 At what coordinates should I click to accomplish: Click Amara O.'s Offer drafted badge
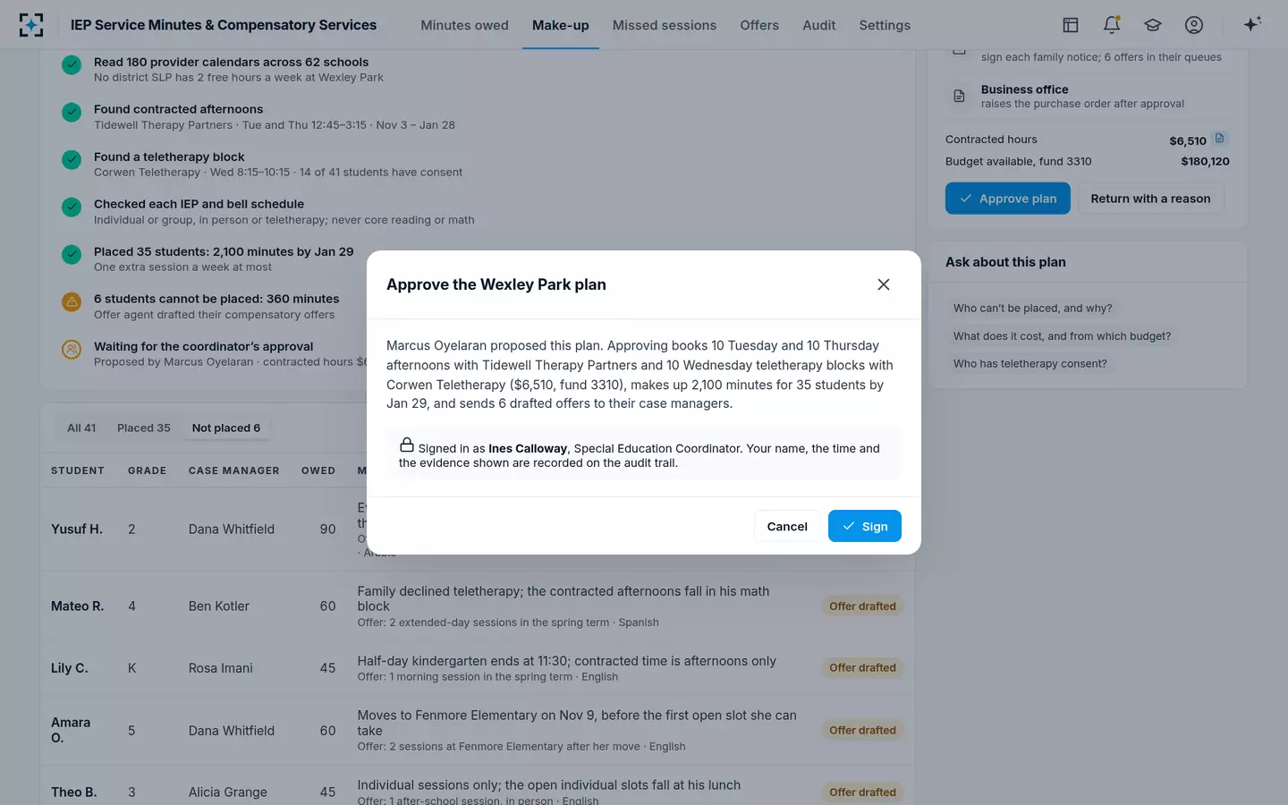coord(862,730)
